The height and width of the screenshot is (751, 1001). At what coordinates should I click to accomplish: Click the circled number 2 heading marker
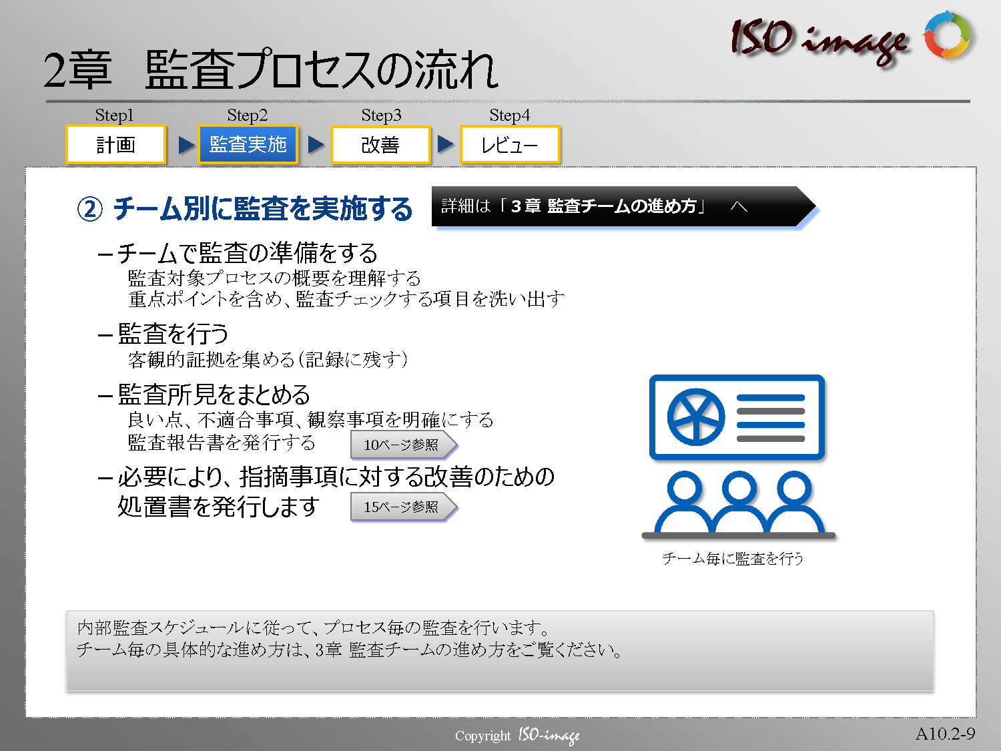tap(90, 209)
